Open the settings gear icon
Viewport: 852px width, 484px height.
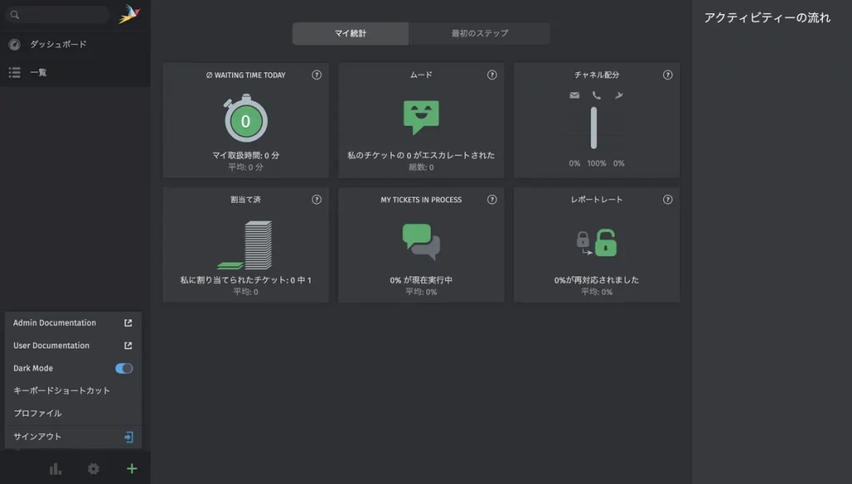(x=93, y=469)
